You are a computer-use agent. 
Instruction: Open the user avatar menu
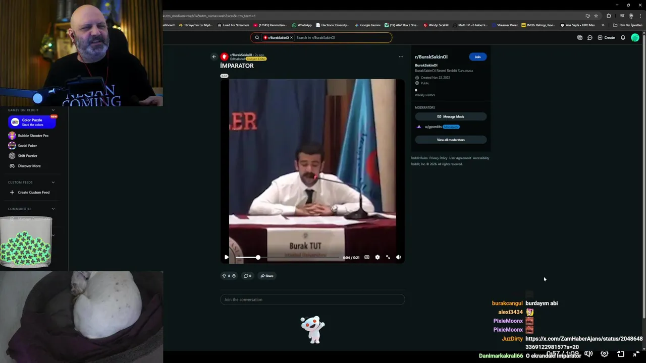point(635,37)
